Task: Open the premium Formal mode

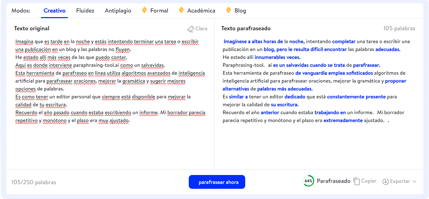Action: (155, 11)
